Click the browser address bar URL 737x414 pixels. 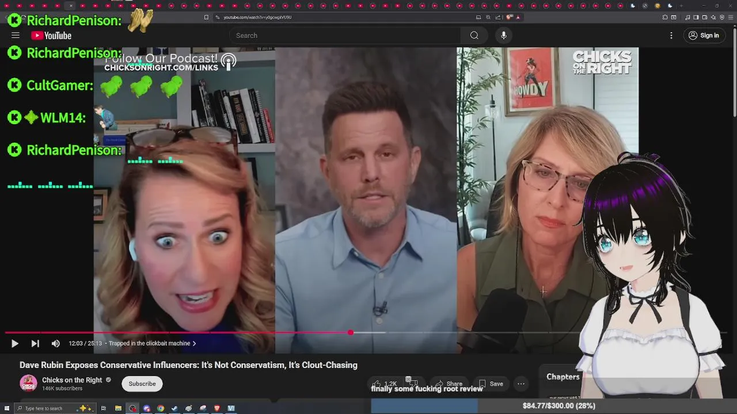pos(257,17)
